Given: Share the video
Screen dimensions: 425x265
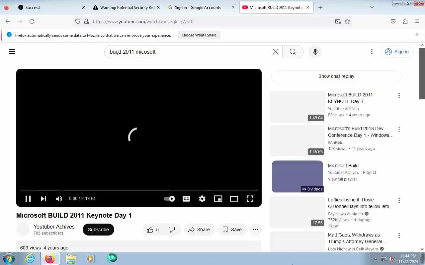Looking at the screenshot, I should pos(199,230).
